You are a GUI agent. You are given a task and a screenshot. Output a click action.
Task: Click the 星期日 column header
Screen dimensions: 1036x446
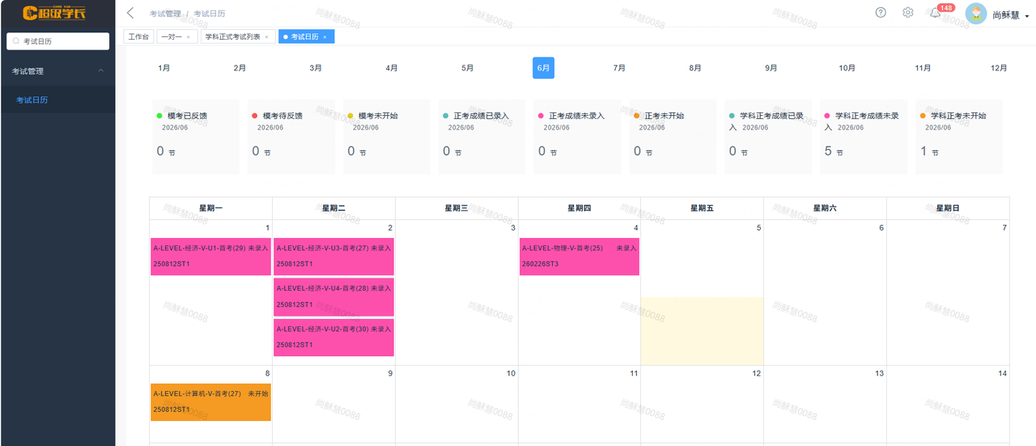(x=948, y=208)
